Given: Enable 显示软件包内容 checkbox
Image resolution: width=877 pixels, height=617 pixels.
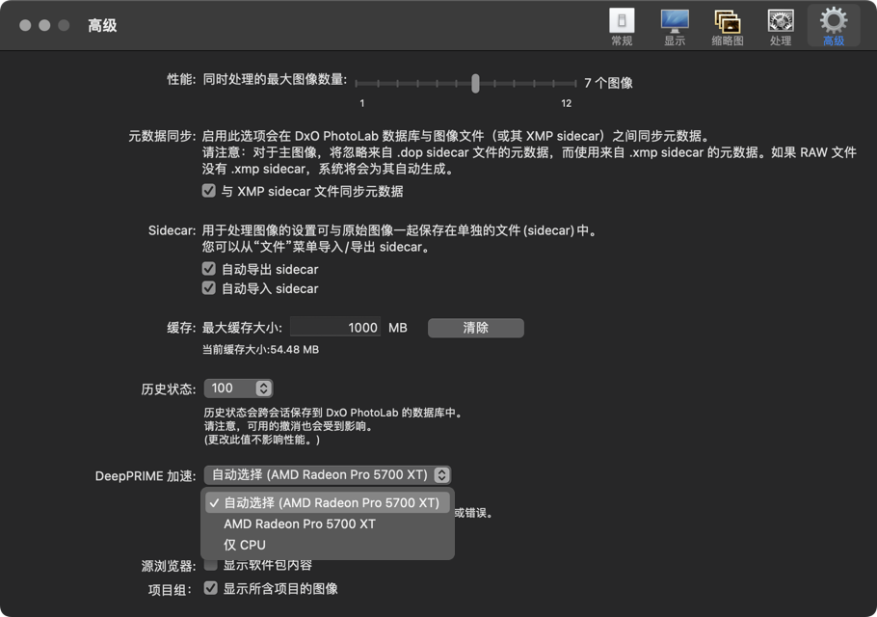Looking at the screenshot, I should tap(210, 565).
